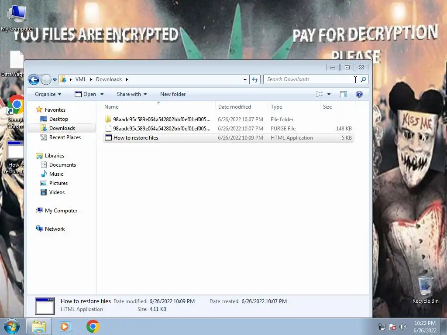Image resolution: width=447 pixels, height=335 pixels.
Task: Select Downloads in the address breadcrumb
Action: pyautogui.click(x=109, y=79)
